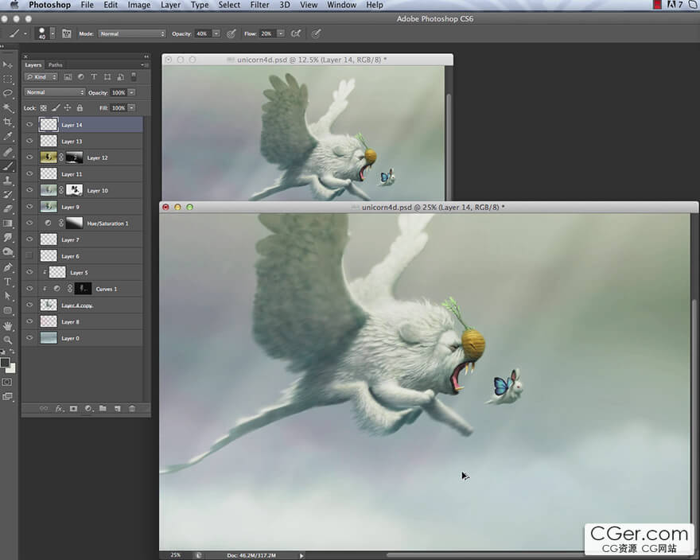Select the Hue/Saturation 1 layer
Screen dimensions: 700x560
click(107, 224)
